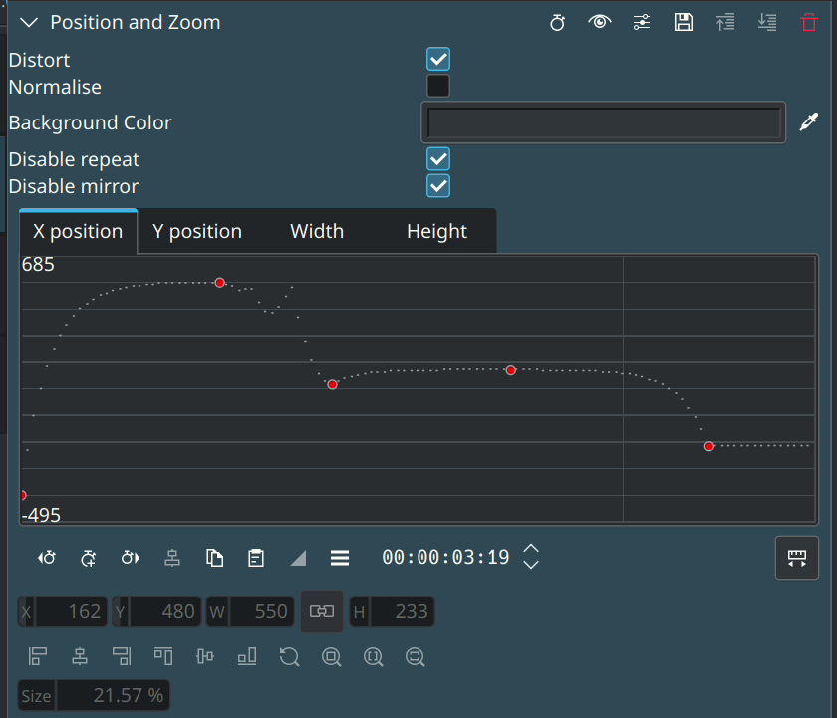Image resolution: width=837 pixels, height=718 pixels.
Task: Increase timecode with up arrow
Action: 530,549
